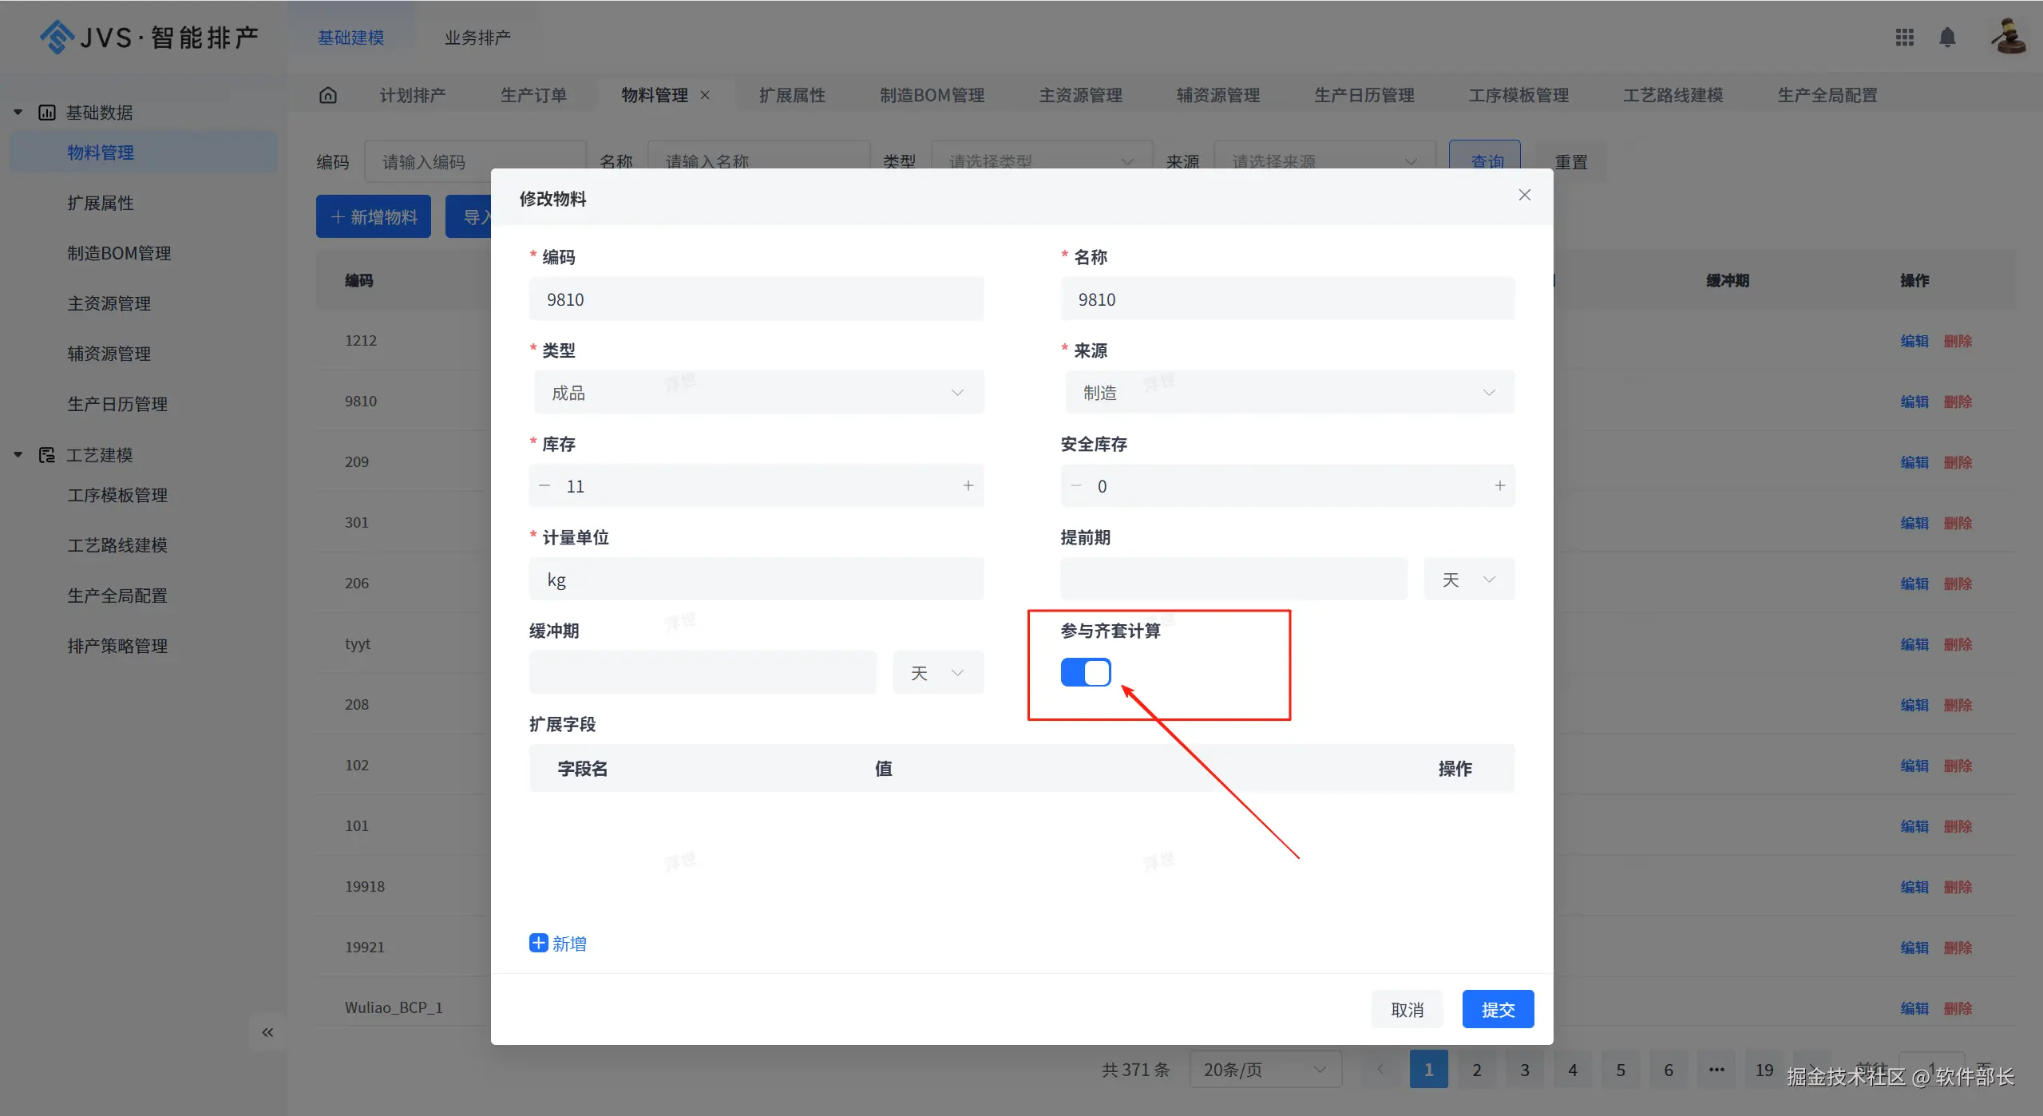Click the home icon tab
Image resolution: width=2043 pixels, height=1116 pixels.
(328, 95)
